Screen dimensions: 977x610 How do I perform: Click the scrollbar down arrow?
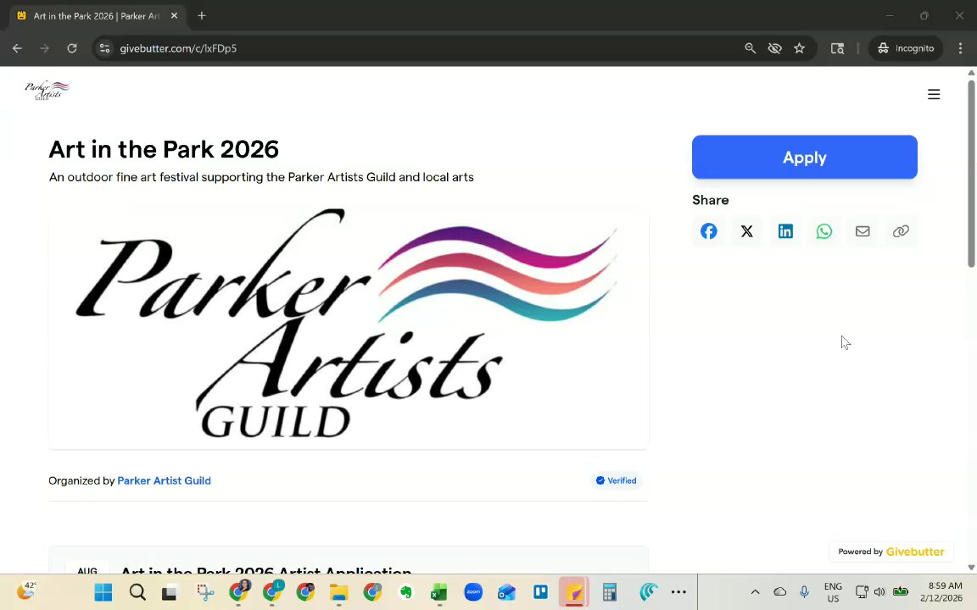[x=971, y=567]
